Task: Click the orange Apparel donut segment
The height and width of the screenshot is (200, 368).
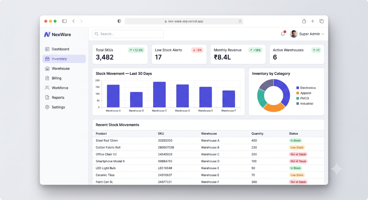Action: [x=274, y=107]
